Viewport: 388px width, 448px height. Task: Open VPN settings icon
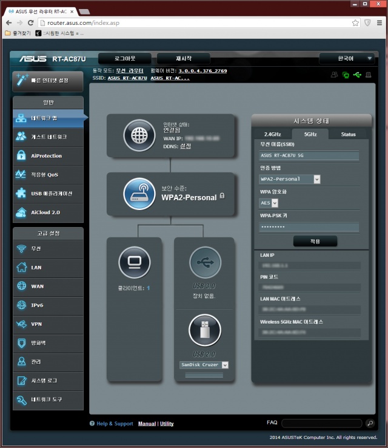21,324
